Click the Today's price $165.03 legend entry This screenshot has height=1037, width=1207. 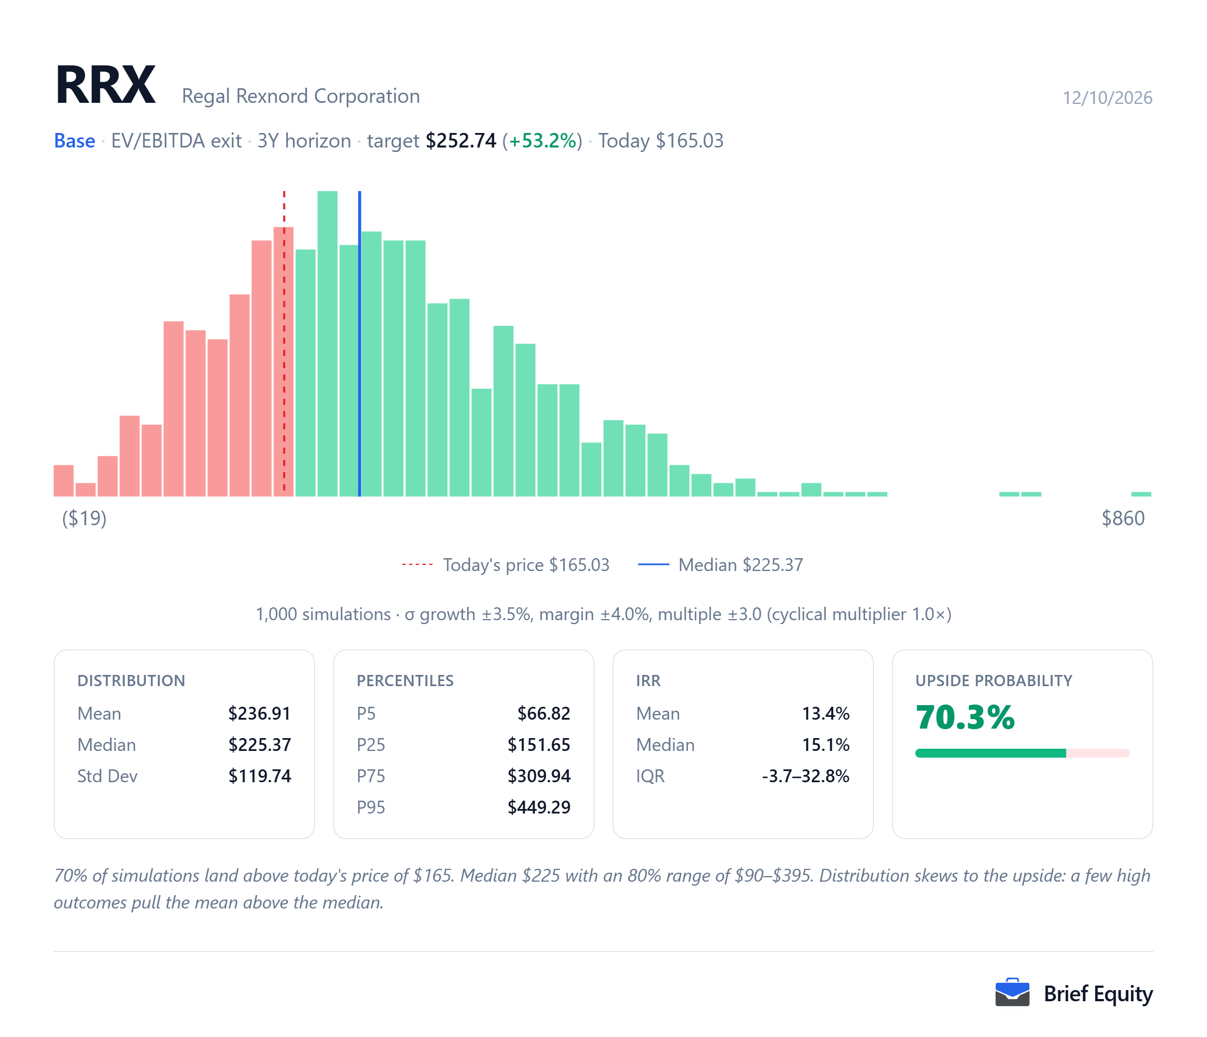pyautogui.click(x=506, y=564)
